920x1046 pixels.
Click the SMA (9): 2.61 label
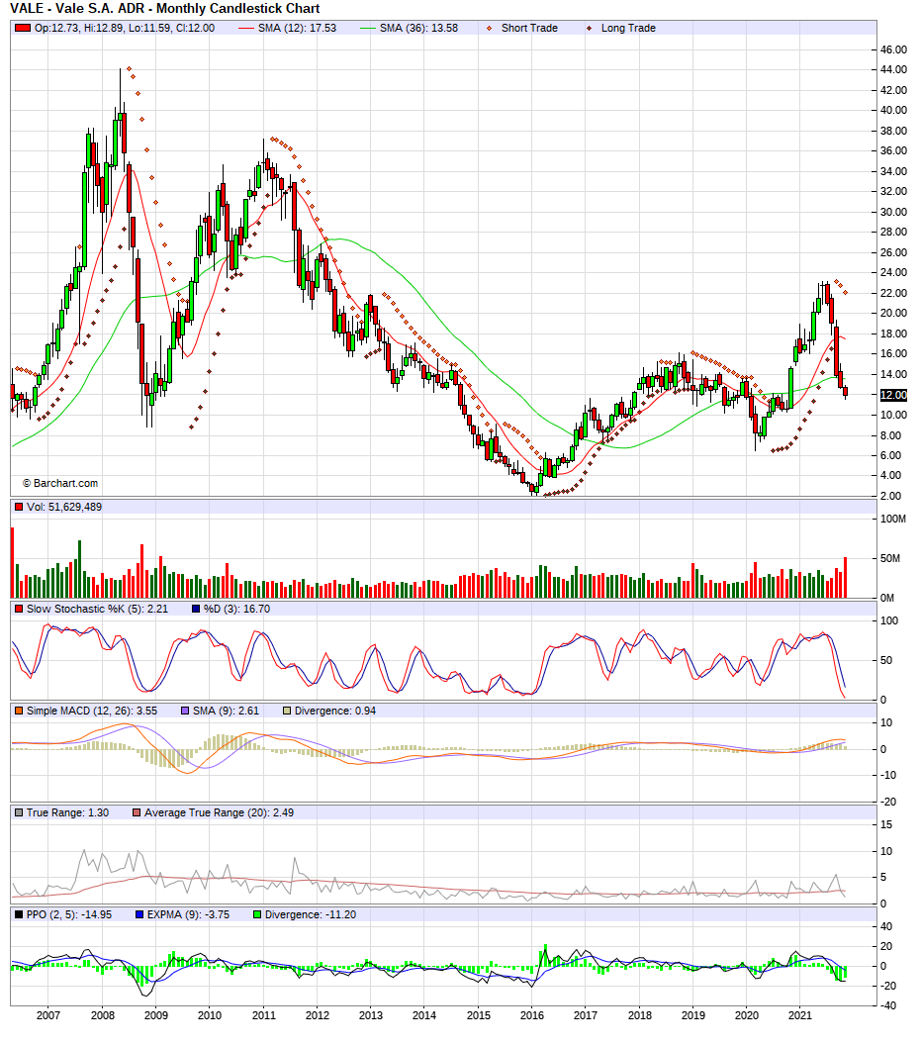(x=226, y=712)
